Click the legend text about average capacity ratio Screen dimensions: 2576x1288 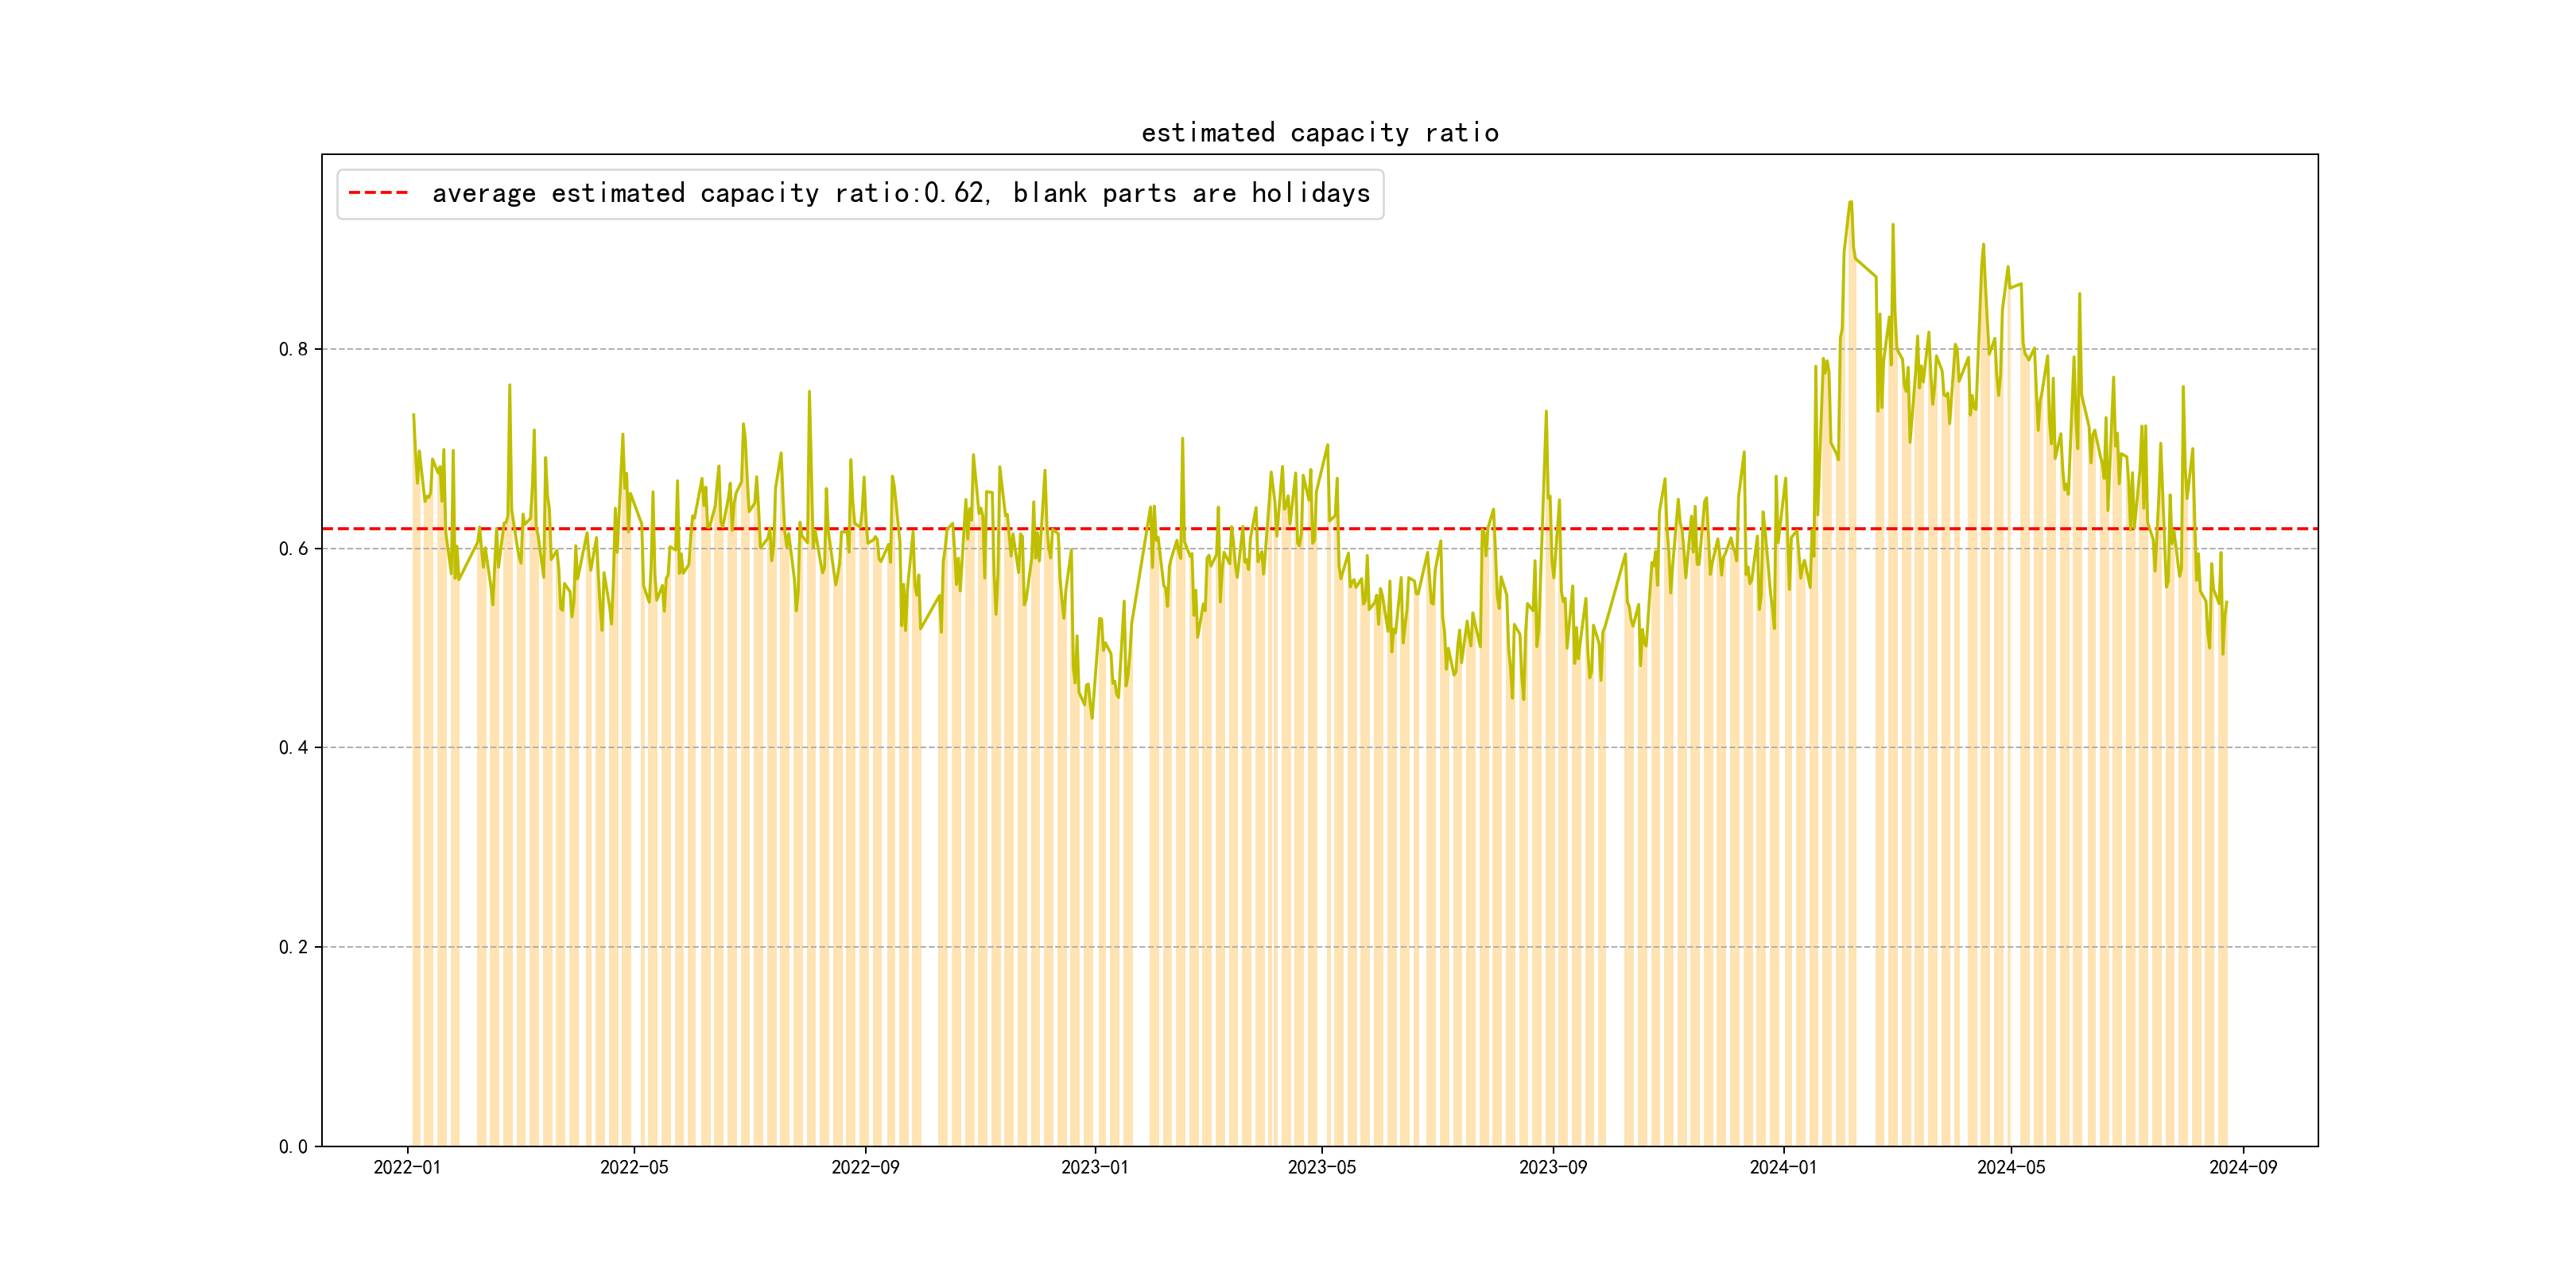(900, 193)
